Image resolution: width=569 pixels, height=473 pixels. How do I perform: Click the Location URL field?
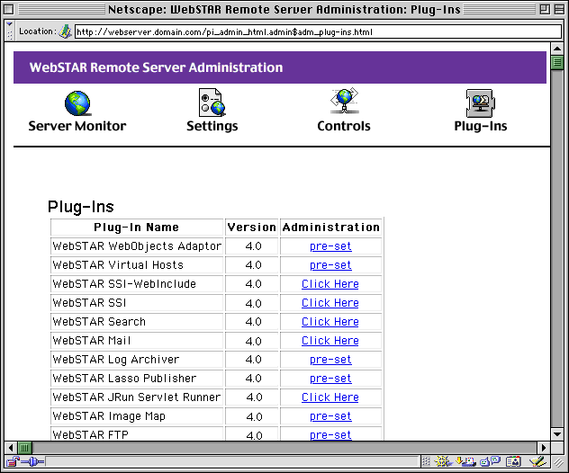(x=318, y=31)
